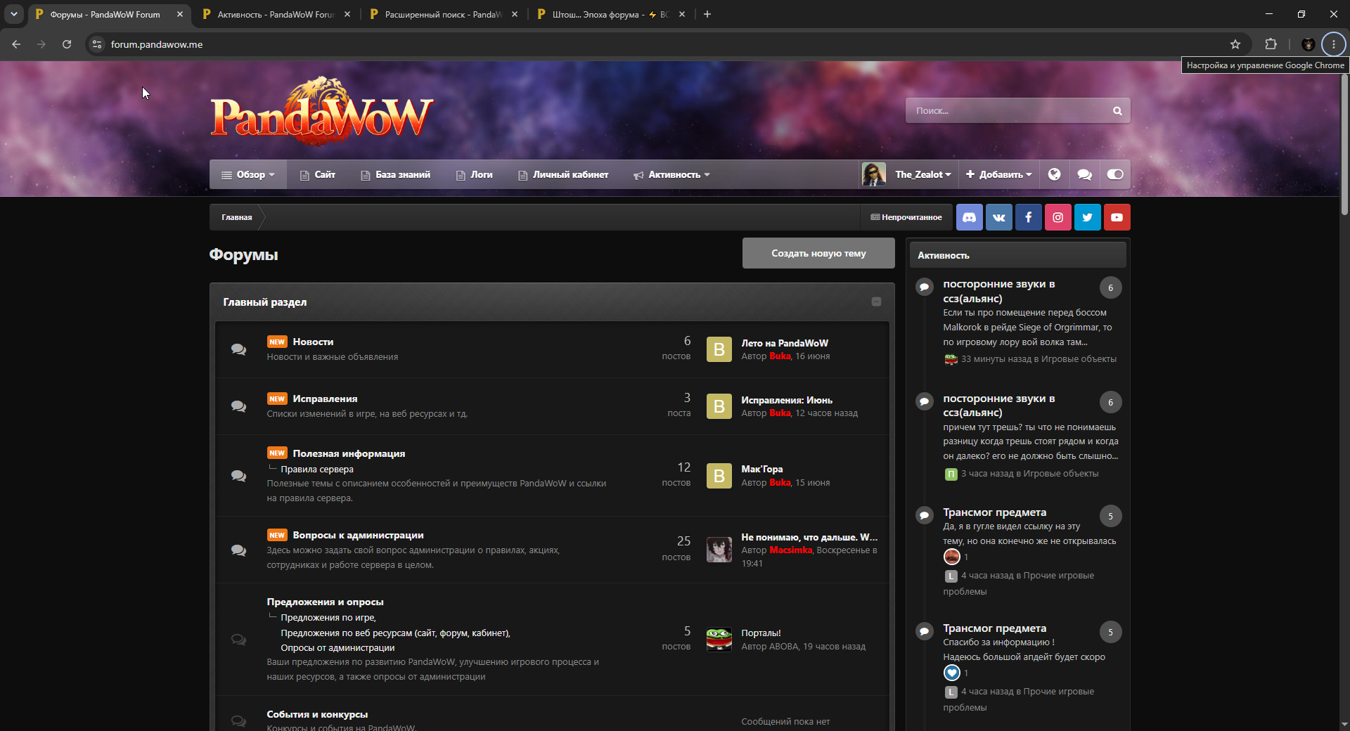The width and height of the screenshot is (1350, 731).
Task: Open the YouTube social link icon
Action: coord(1117,217)
